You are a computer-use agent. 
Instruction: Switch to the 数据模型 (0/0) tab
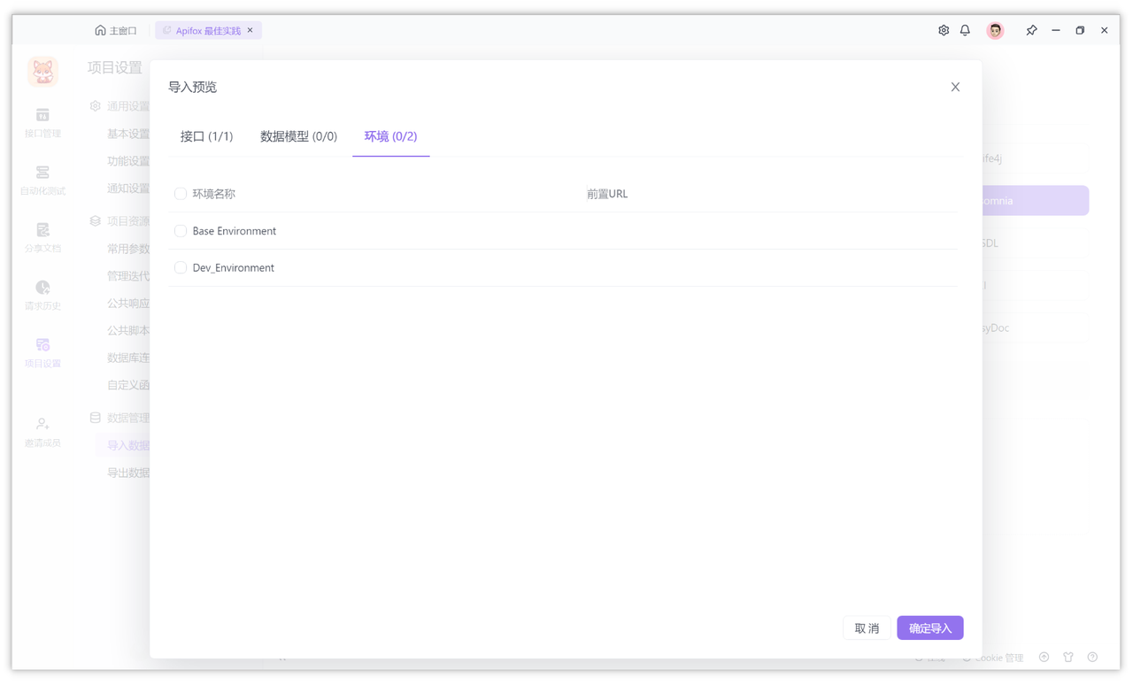coord(298,136)
